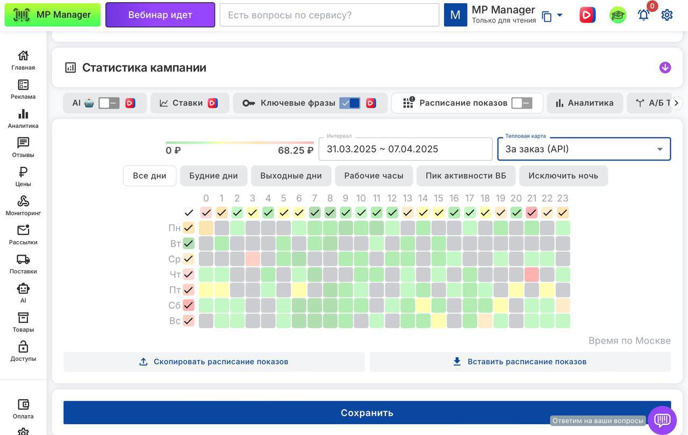Open Реклама section in sidebar

pyautogui.click(x=23, y=89)
